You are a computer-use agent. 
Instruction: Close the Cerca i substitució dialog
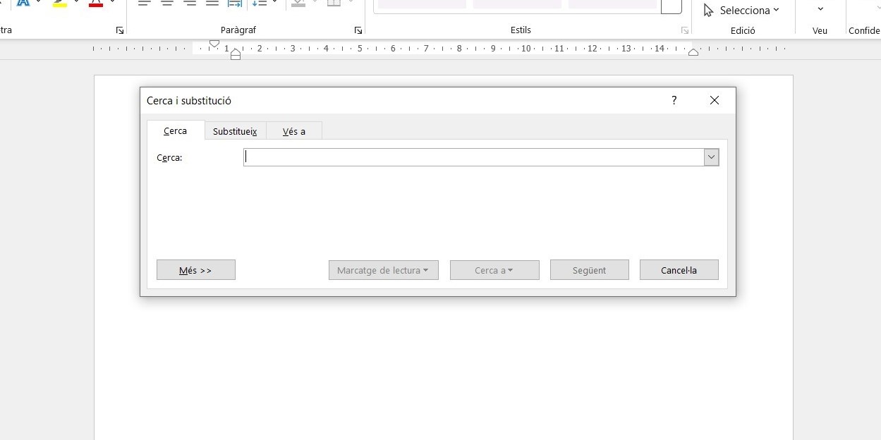point(715,100)
